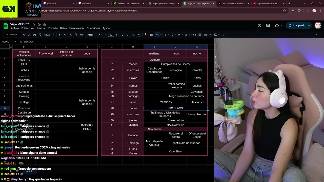Open the Google account avatar
324x182 pixels.
(318, 26)
